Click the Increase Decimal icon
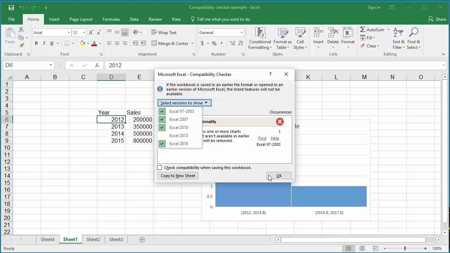The image size is (450, 253). (x=233, y=43)
